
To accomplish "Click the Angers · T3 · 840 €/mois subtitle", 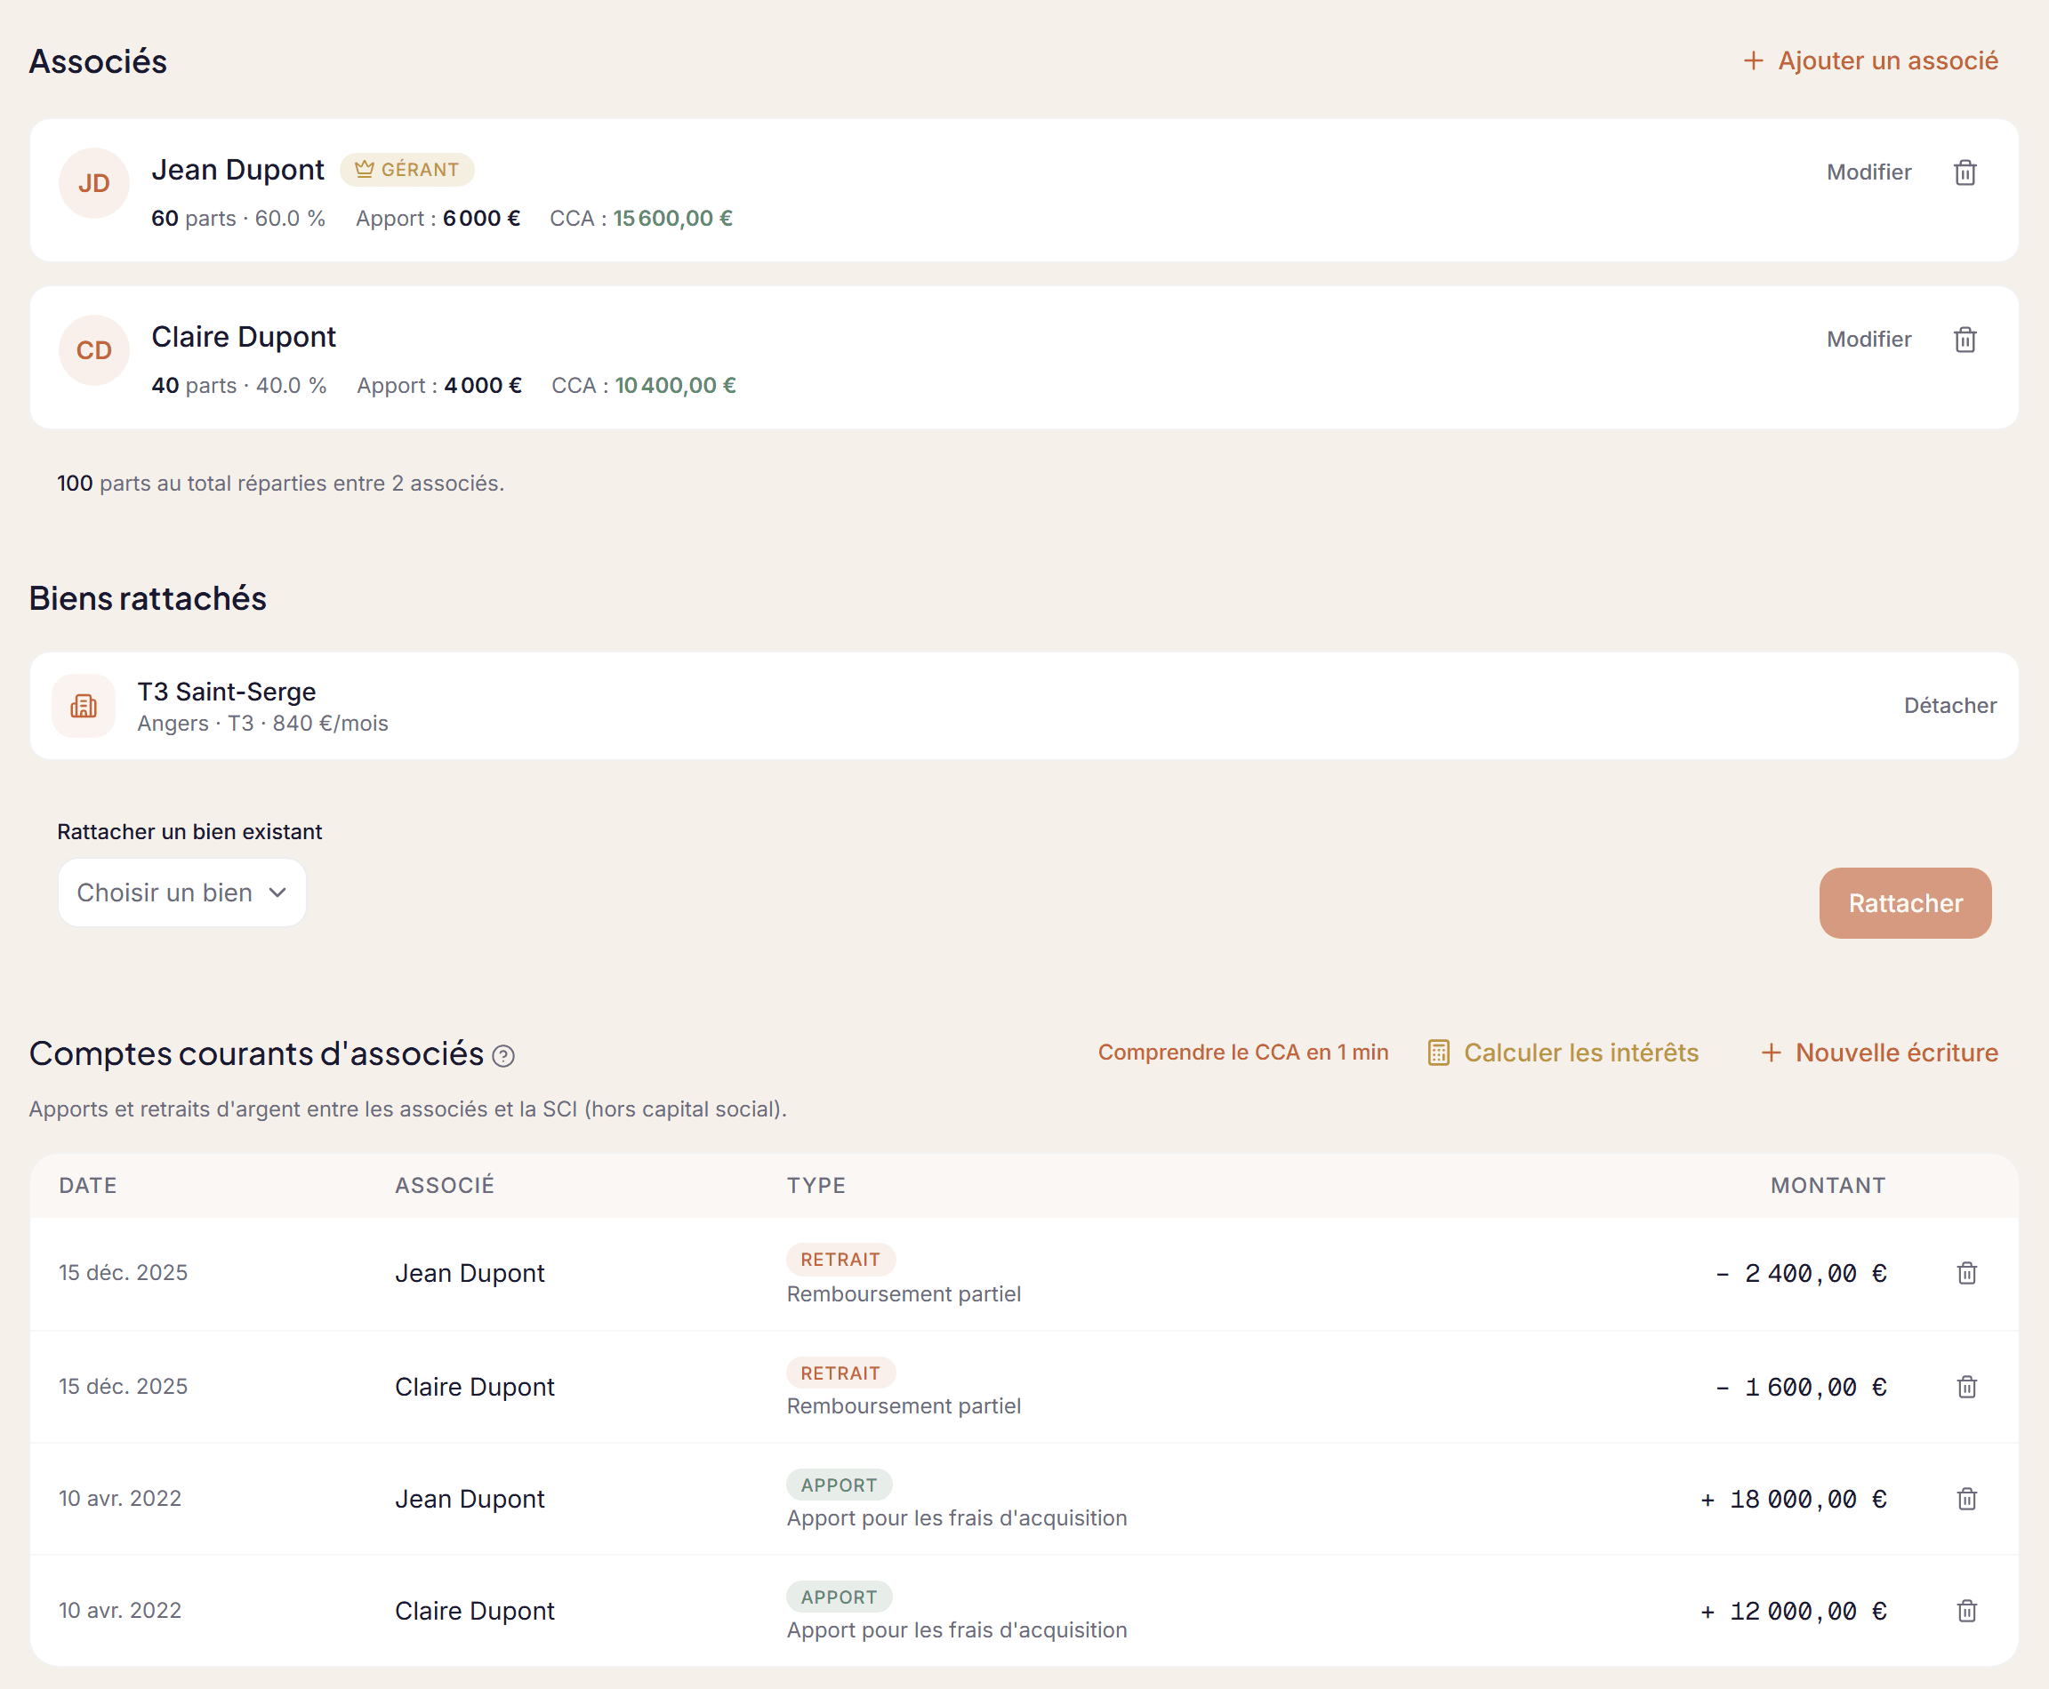I will [263, 723].
